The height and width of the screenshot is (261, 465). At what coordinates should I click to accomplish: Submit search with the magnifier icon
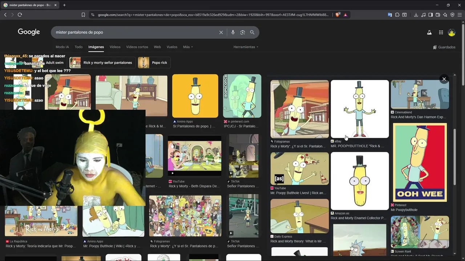point(252,32)
